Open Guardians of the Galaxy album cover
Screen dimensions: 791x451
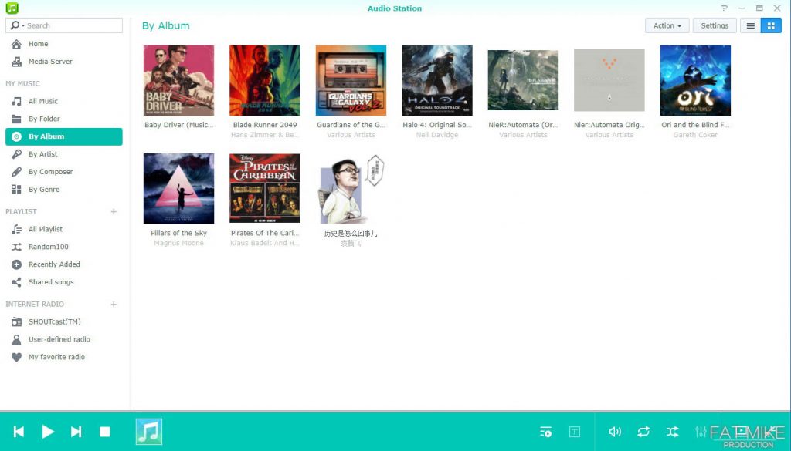351,80
